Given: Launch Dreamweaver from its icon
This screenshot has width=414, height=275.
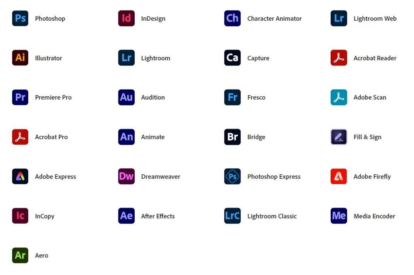Looking at the screenshot, I should 126,176.
